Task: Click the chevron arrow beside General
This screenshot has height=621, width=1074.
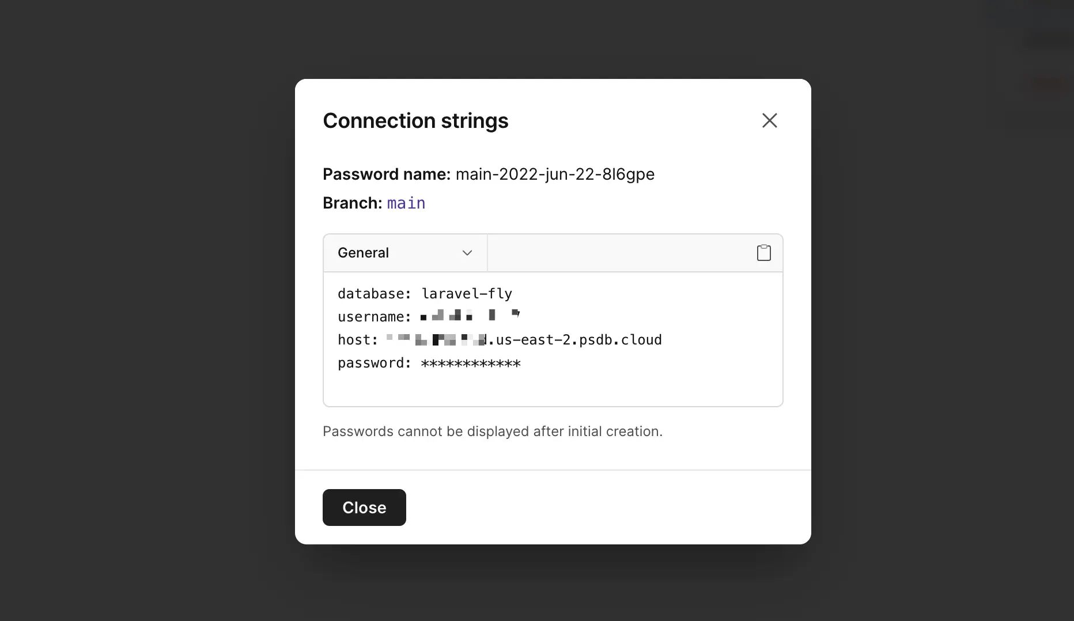Action: [x=467, y=253]
